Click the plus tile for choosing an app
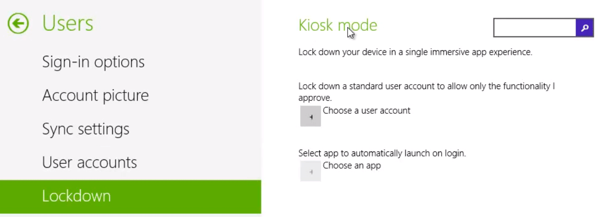This screenshot has height=217, width=598. (310, 171)
